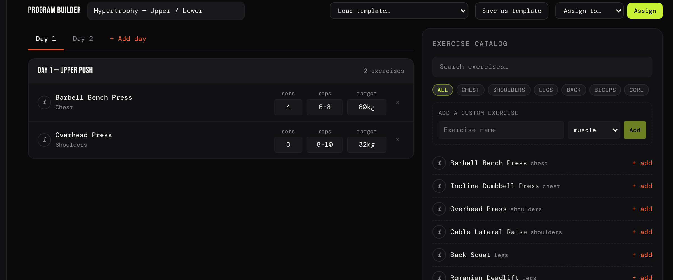Filter catalog by BACK
Image resolution: width=673 pixels, height=280 pixels.
pyautogui.click(x=574, y=90)
